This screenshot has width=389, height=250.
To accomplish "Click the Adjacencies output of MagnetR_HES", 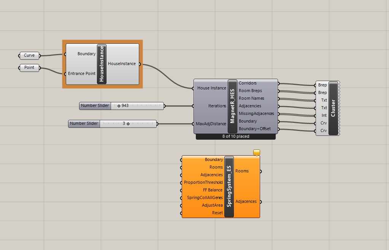I will click(x=250, y=106).
